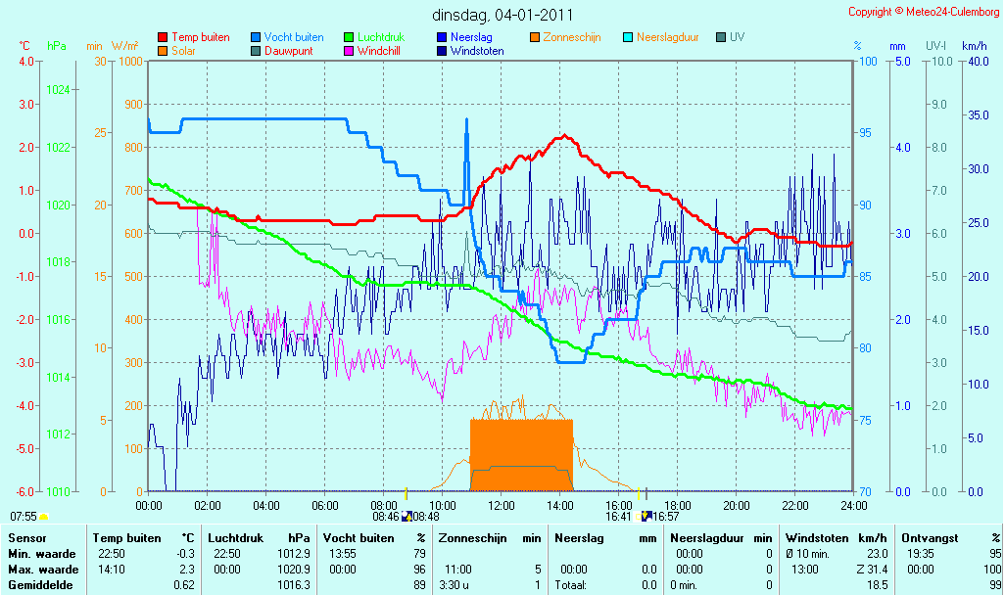Image resolution: width=1005 pixels, height=595 pixels.
Task: Click the yellow sun icon beside 07:55
Action: point(43,517)
